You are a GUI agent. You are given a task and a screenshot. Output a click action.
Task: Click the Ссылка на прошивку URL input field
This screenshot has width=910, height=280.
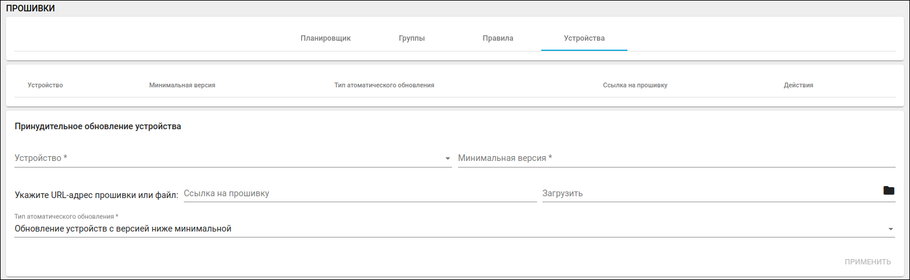coord(360,194)
